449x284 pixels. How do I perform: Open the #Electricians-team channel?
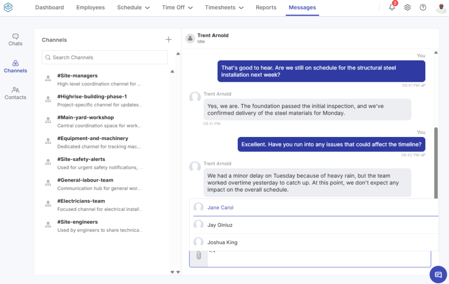[105, 205]
